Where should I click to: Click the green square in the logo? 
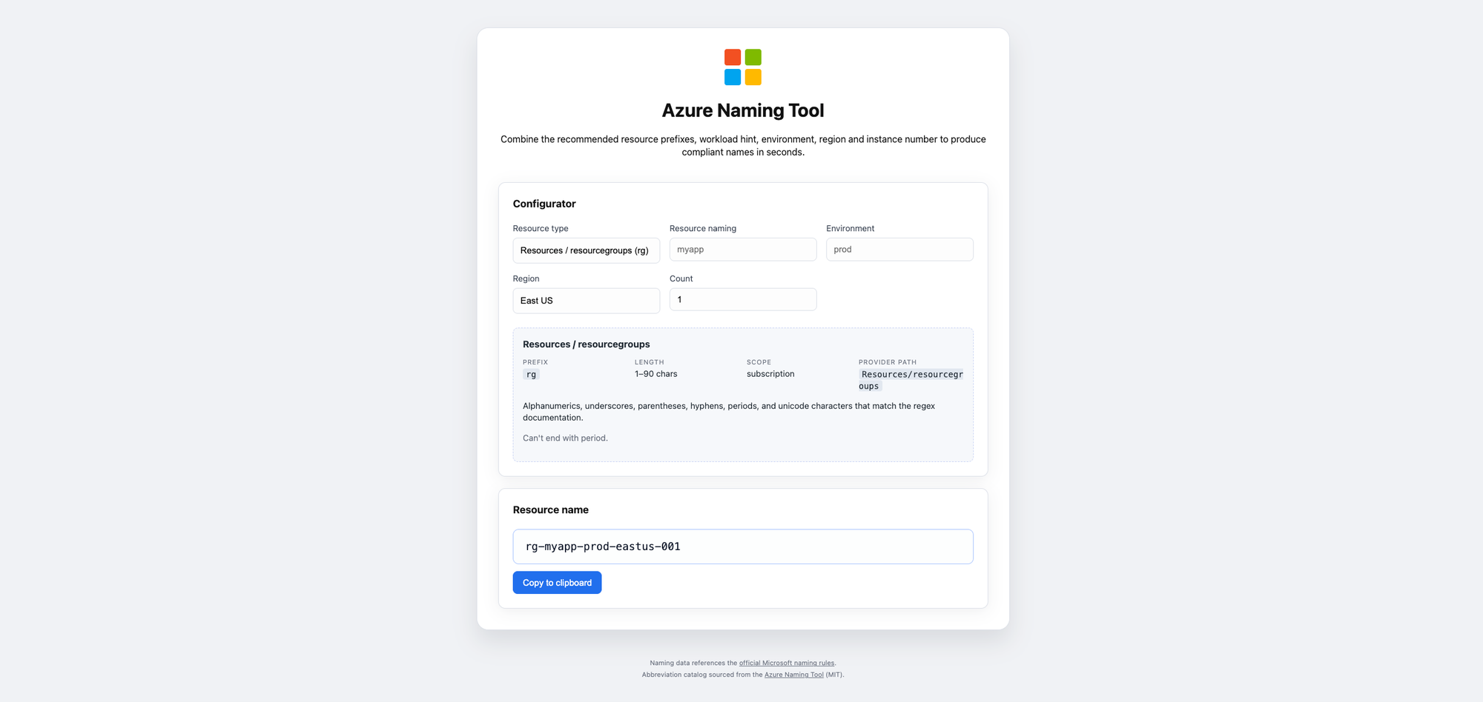[x=753, y=57]
